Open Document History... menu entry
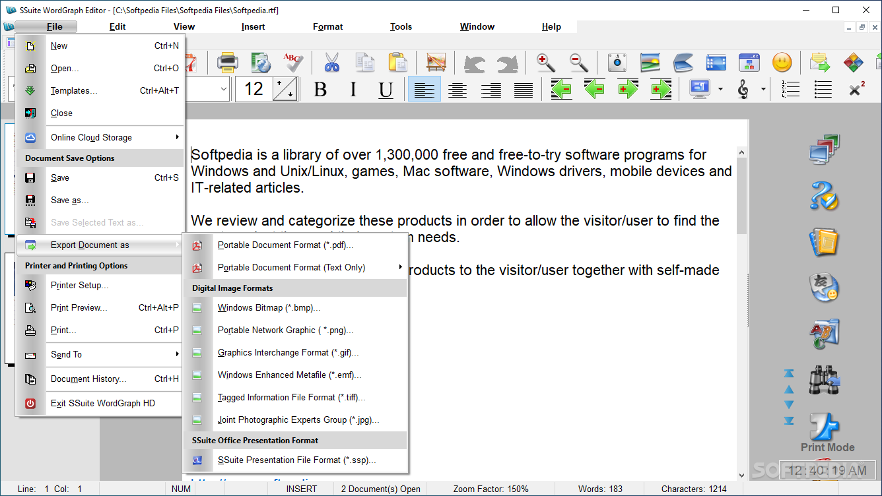Viewport: 882px width, 496px height. pos(99,379)
